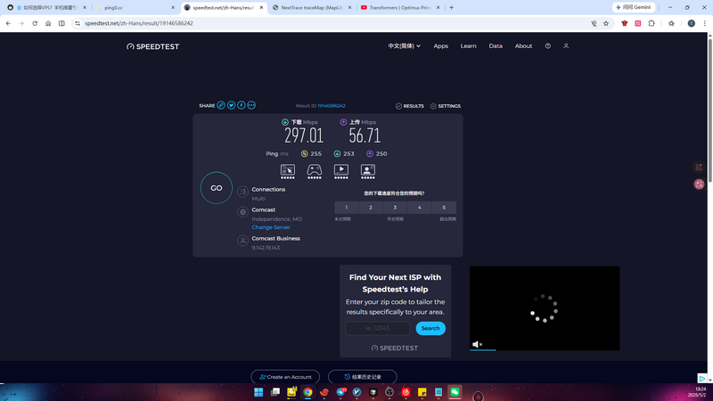Switch to the Transformers YouTube tab
The image size is (713, 401).
tap(400, 8)
